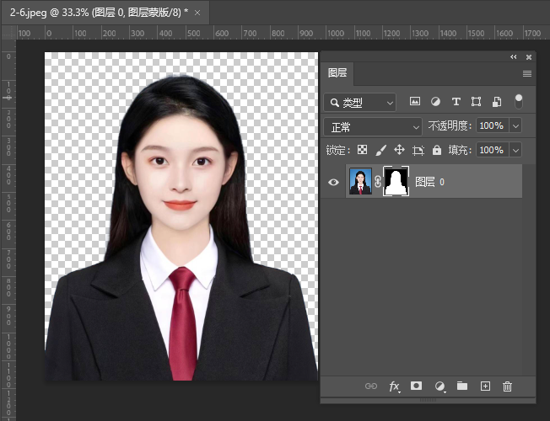Click the create new layer icon

(485, 386)
